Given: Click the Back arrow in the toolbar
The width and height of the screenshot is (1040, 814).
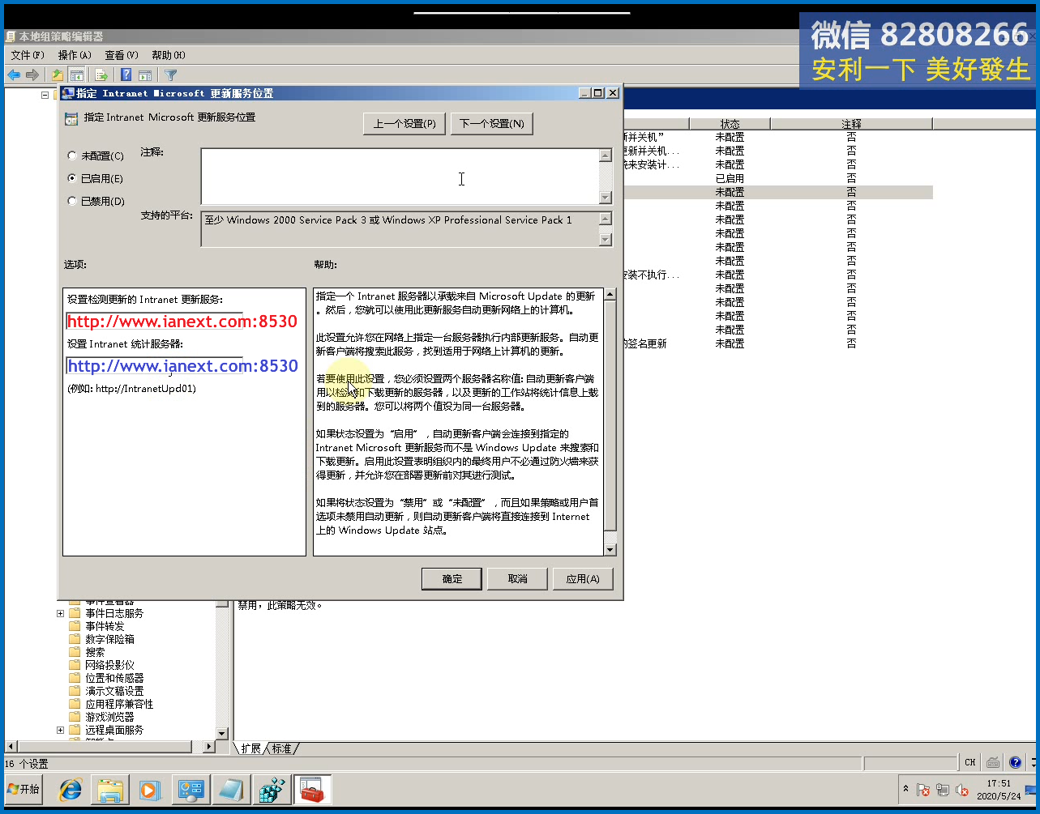Looking at the screenshot, I should (14, 75).
